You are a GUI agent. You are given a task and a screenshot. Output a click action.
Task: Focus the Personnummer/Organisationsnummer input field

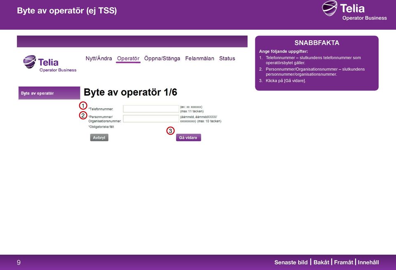pyautogui.click(x=151, y=119)
